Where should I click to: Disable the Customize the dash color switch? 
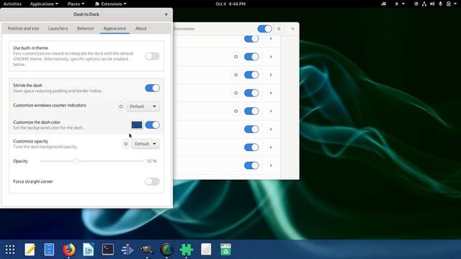pos(152,124)
